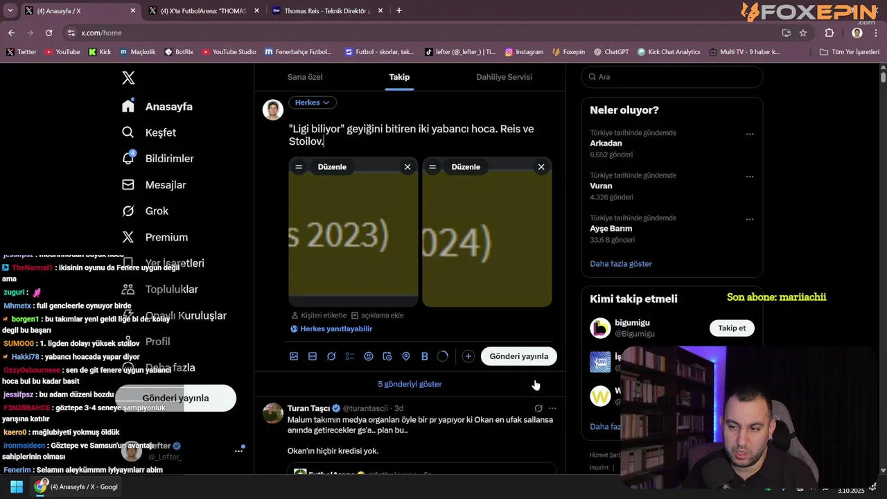Switch to Thomas Reis browser tab

point(327,10)
